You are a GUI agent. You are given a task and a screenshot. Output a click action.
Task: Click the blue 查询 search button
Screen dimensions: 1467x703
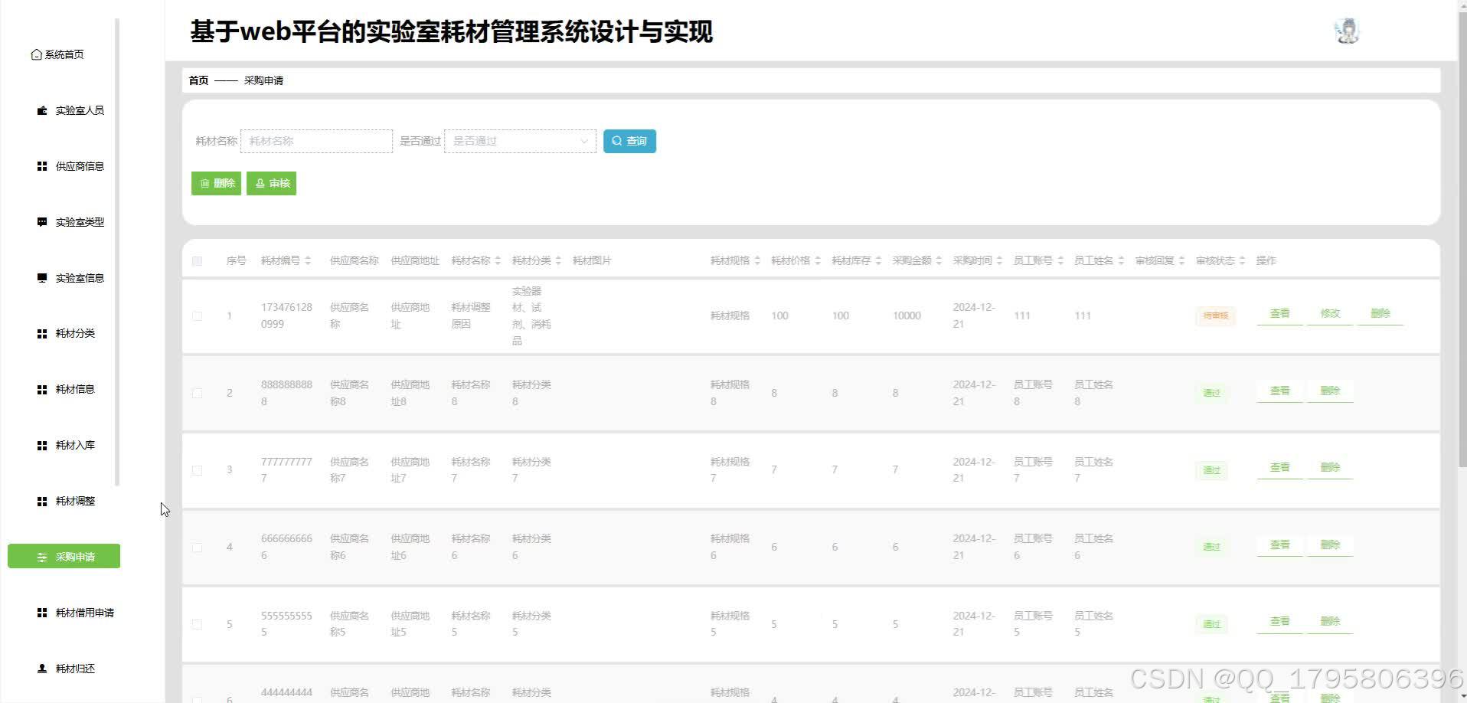click(x=629, y=141)
